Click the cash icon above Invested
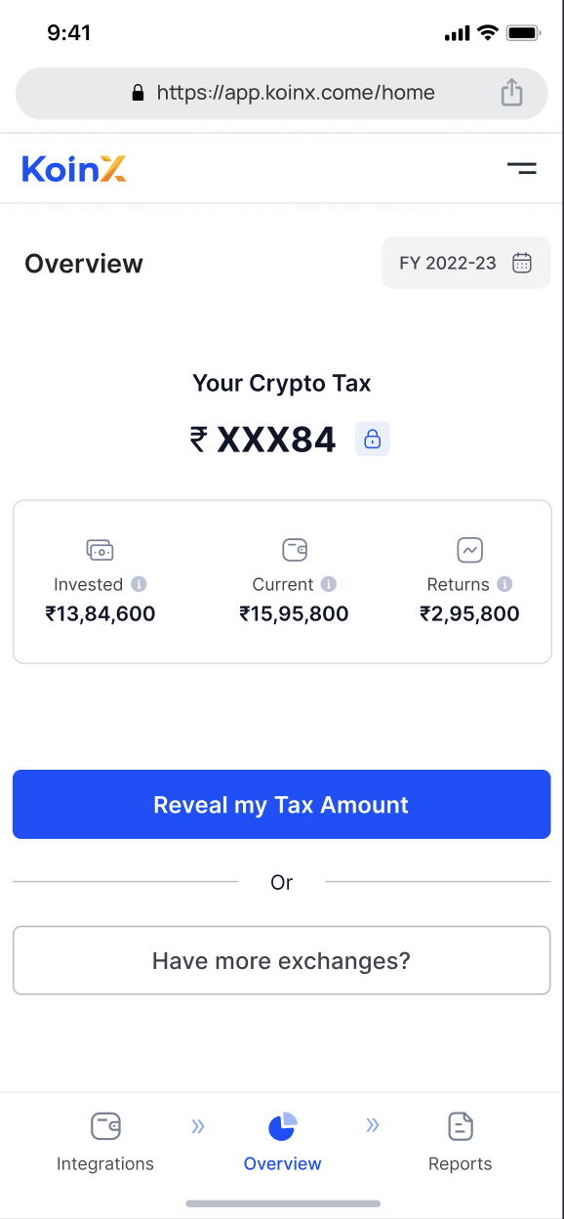Image resolution: width=564 pixels, height=1219 pixels. click(x=100, y=550)
